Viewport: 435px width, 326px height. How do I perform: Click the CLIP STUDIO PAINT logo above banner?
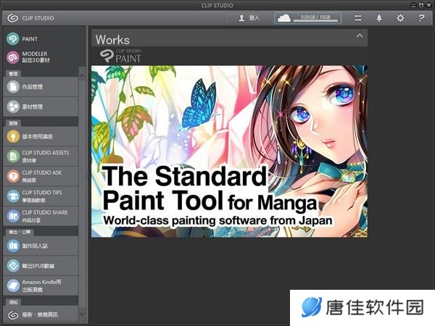pyautogui.click(x=120, y=56)
